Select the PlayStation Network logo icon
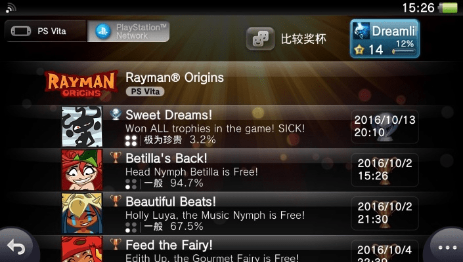The width and height of the screenshot is (463, 262). point(103,31)
